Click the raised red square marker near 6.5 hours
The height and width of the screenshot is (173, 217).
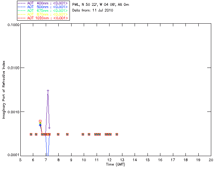40,121
